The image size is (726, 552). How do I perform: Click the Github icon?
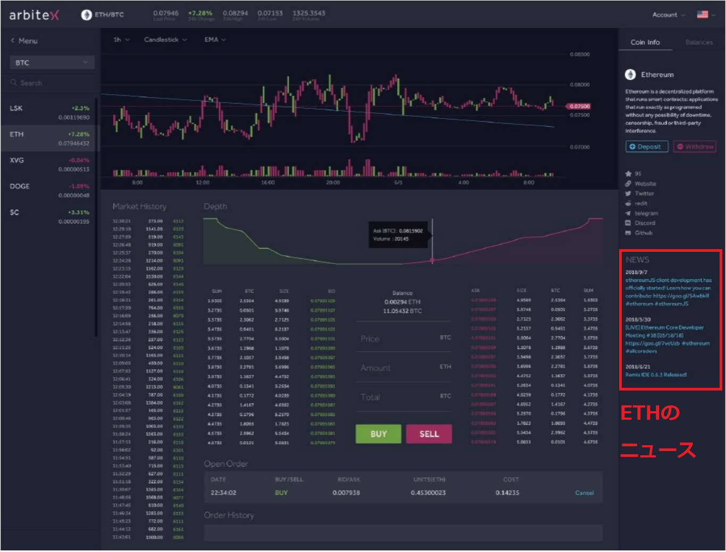628,233
